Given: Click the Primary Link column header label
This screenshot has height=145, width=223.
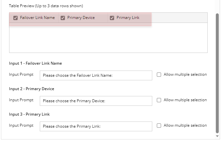Looking at the screenshot, I should [x=128, y=18].
